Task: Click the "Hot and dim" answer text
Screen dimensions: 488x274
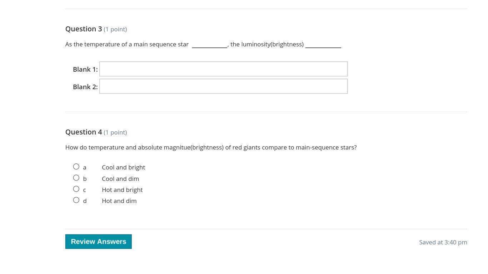Action: point(119,201)
